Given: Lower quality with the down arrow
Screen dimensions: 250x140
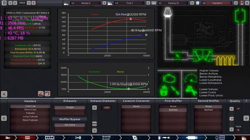Looking at the screenshot, I should [232, 129].
